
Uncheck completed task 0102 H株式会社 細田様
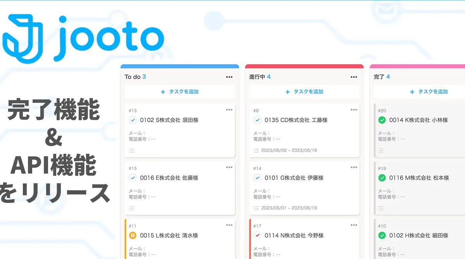click(382, 235)
